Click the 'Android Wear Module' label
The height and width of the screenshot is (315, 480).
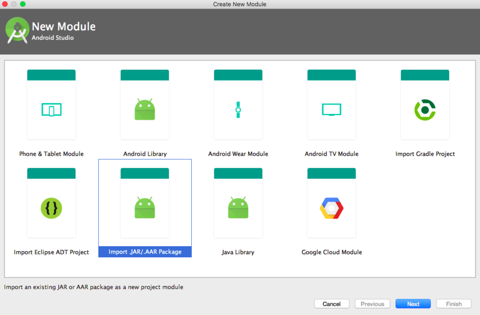tap(238, 154)
